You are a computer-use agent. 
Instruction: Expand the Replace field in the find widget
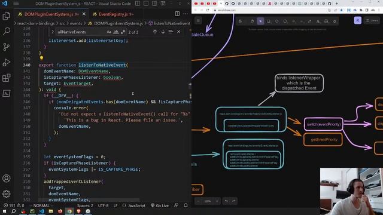point(53,32)
